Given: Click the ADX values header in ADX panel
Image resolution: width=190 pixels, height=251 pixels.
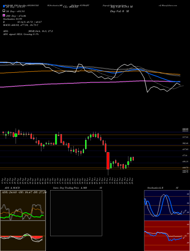Looking at the screenshot, I should tap(24, 192).
